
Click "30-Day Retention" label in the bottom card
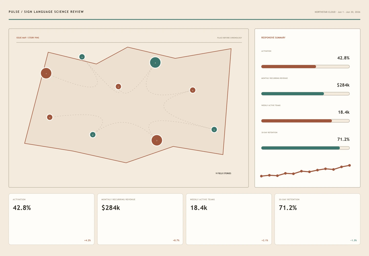click(289, 199)
